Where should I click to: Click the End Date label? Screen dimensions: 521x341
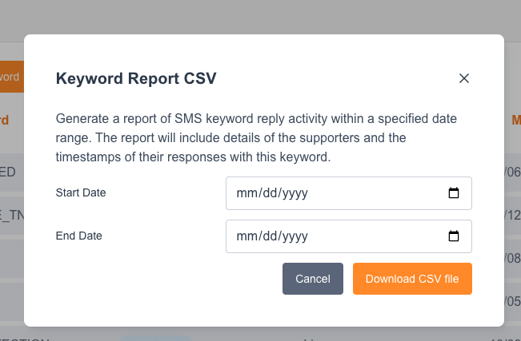click(x=79, y=236)
